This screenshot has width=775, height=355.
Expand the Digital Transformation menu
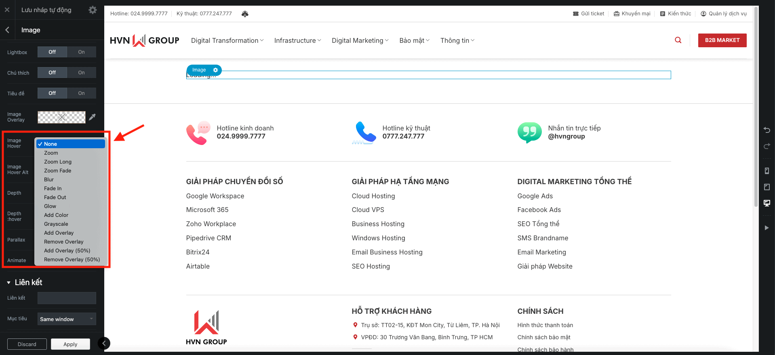(x=227, y=40)
